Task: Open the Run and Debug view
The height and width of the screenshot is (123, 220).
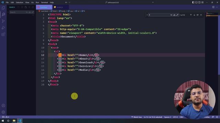Action: click(3, 28)
